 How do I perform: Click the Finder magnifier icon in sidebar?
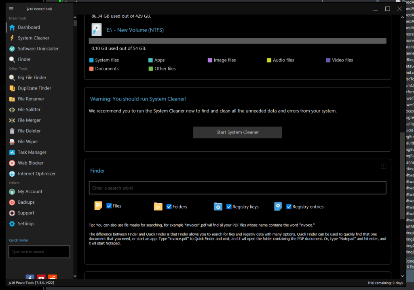point(12,59)
